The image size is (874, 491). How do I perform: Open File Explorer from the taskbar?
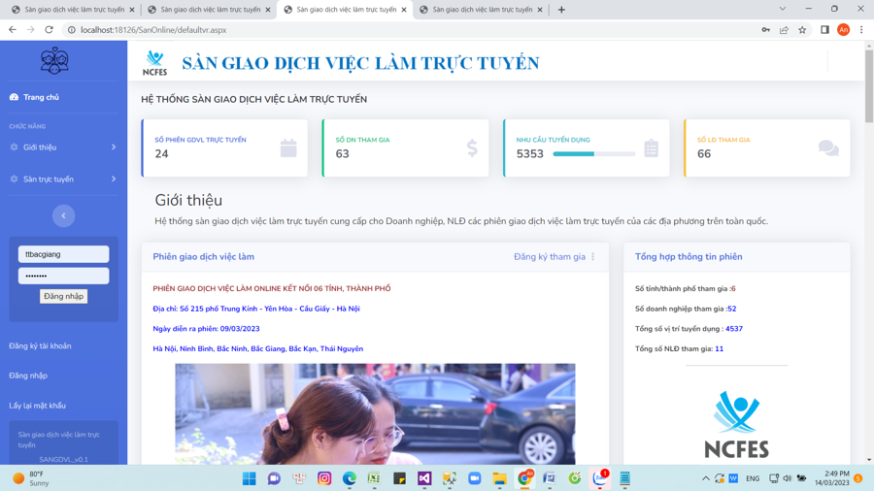[499, 478]
